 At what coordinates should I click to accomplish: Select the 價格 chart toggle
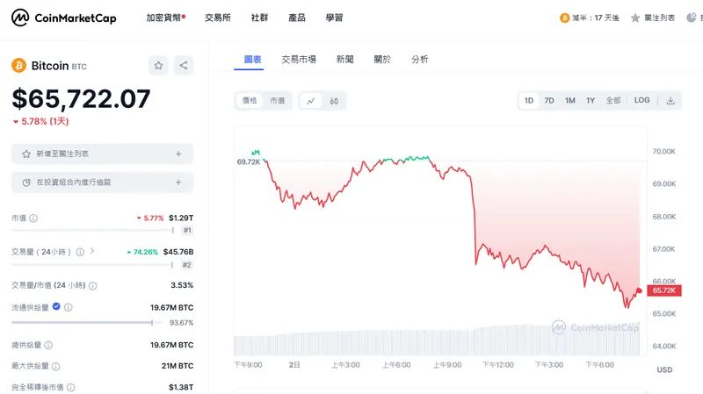click(250, 101)
